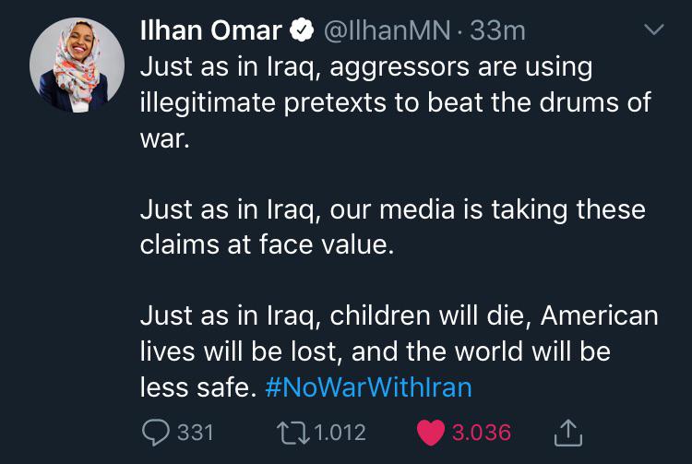Unlike the tweet via the red heart
The height and width of the screenshot is (464, 692).
[431, 432]
